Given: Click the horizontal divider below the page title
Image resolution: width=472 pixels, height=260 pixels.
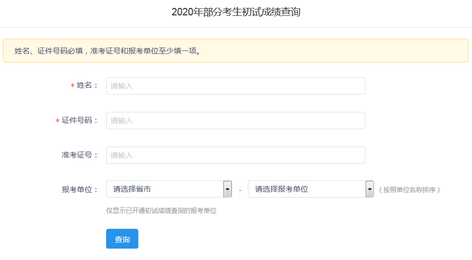Looking at the screenshot, I should (x=236, y=27).
